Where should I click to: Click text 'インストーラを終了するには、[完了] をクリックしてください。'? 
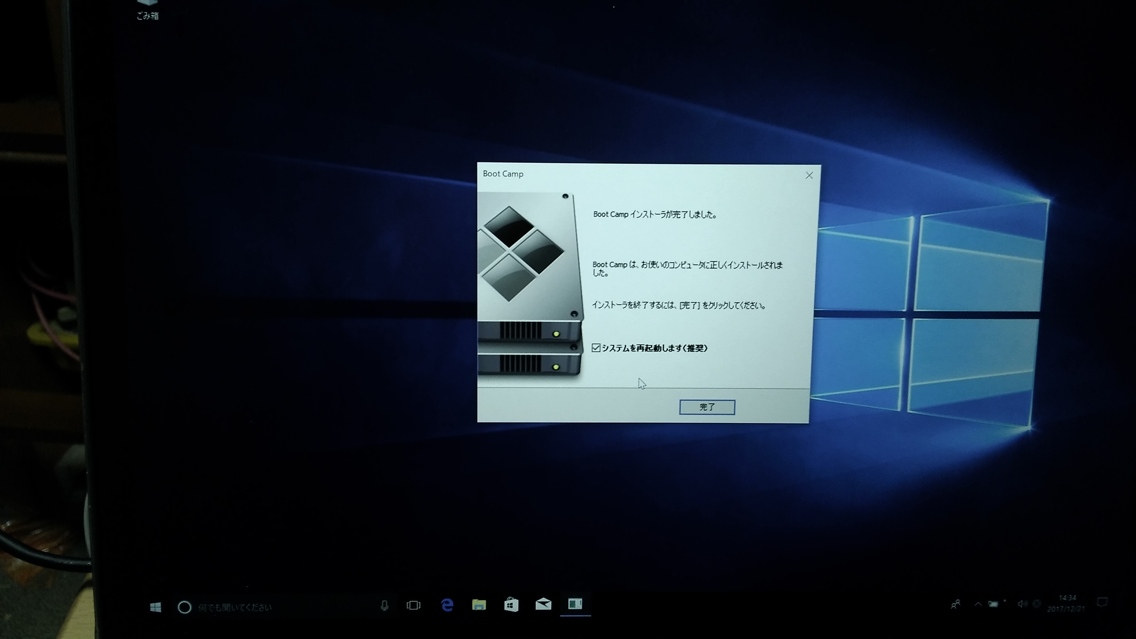click(x=679, y=305)
